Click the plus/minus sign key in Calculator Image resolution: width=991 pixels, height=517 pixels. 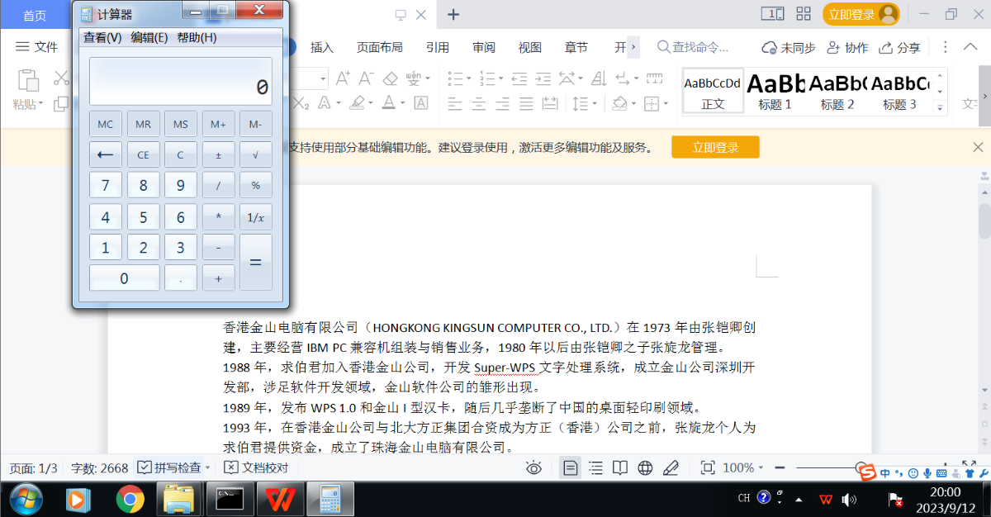[x=218, y=154]
